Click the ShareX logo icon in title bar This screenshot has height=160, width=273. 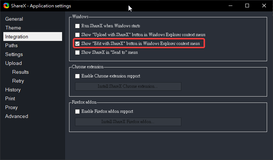(6, 6)
